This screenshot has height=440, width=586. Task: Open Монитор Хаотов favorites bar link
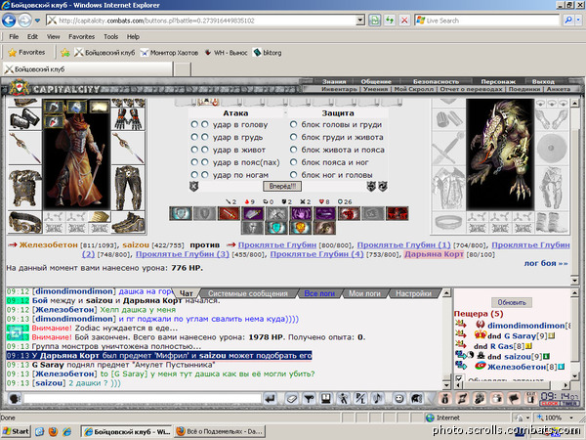point(169,53)
